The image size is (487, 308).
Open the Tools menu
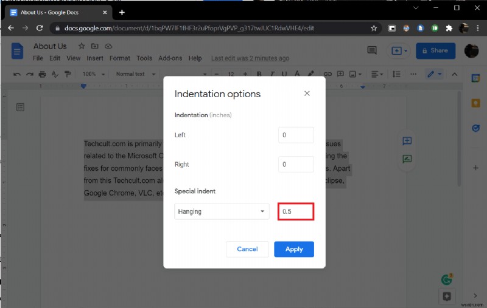[x=144, y=58]
